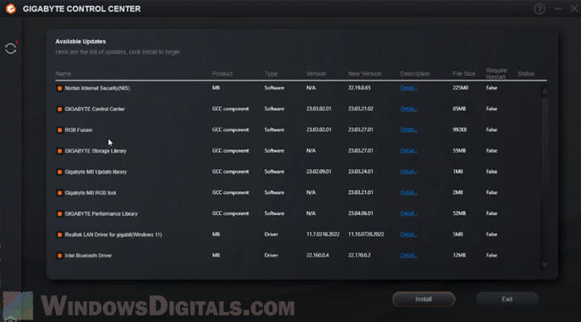The height and width of the screenshot is (322, 581).
Task: Toggle the Norton Internet Security checkbox
Action: point(59,88)
